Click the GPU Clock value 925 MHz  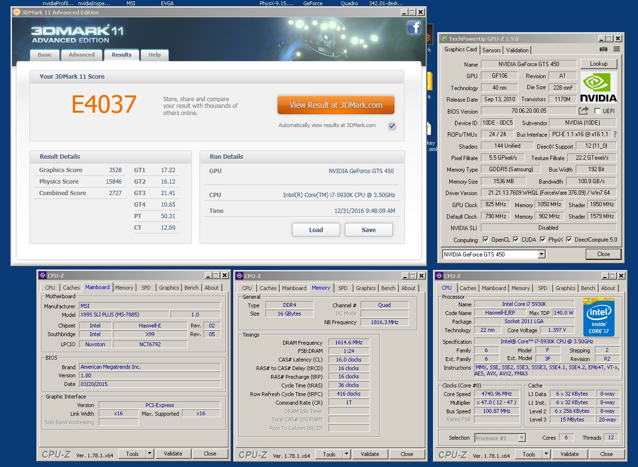[496, 204]
